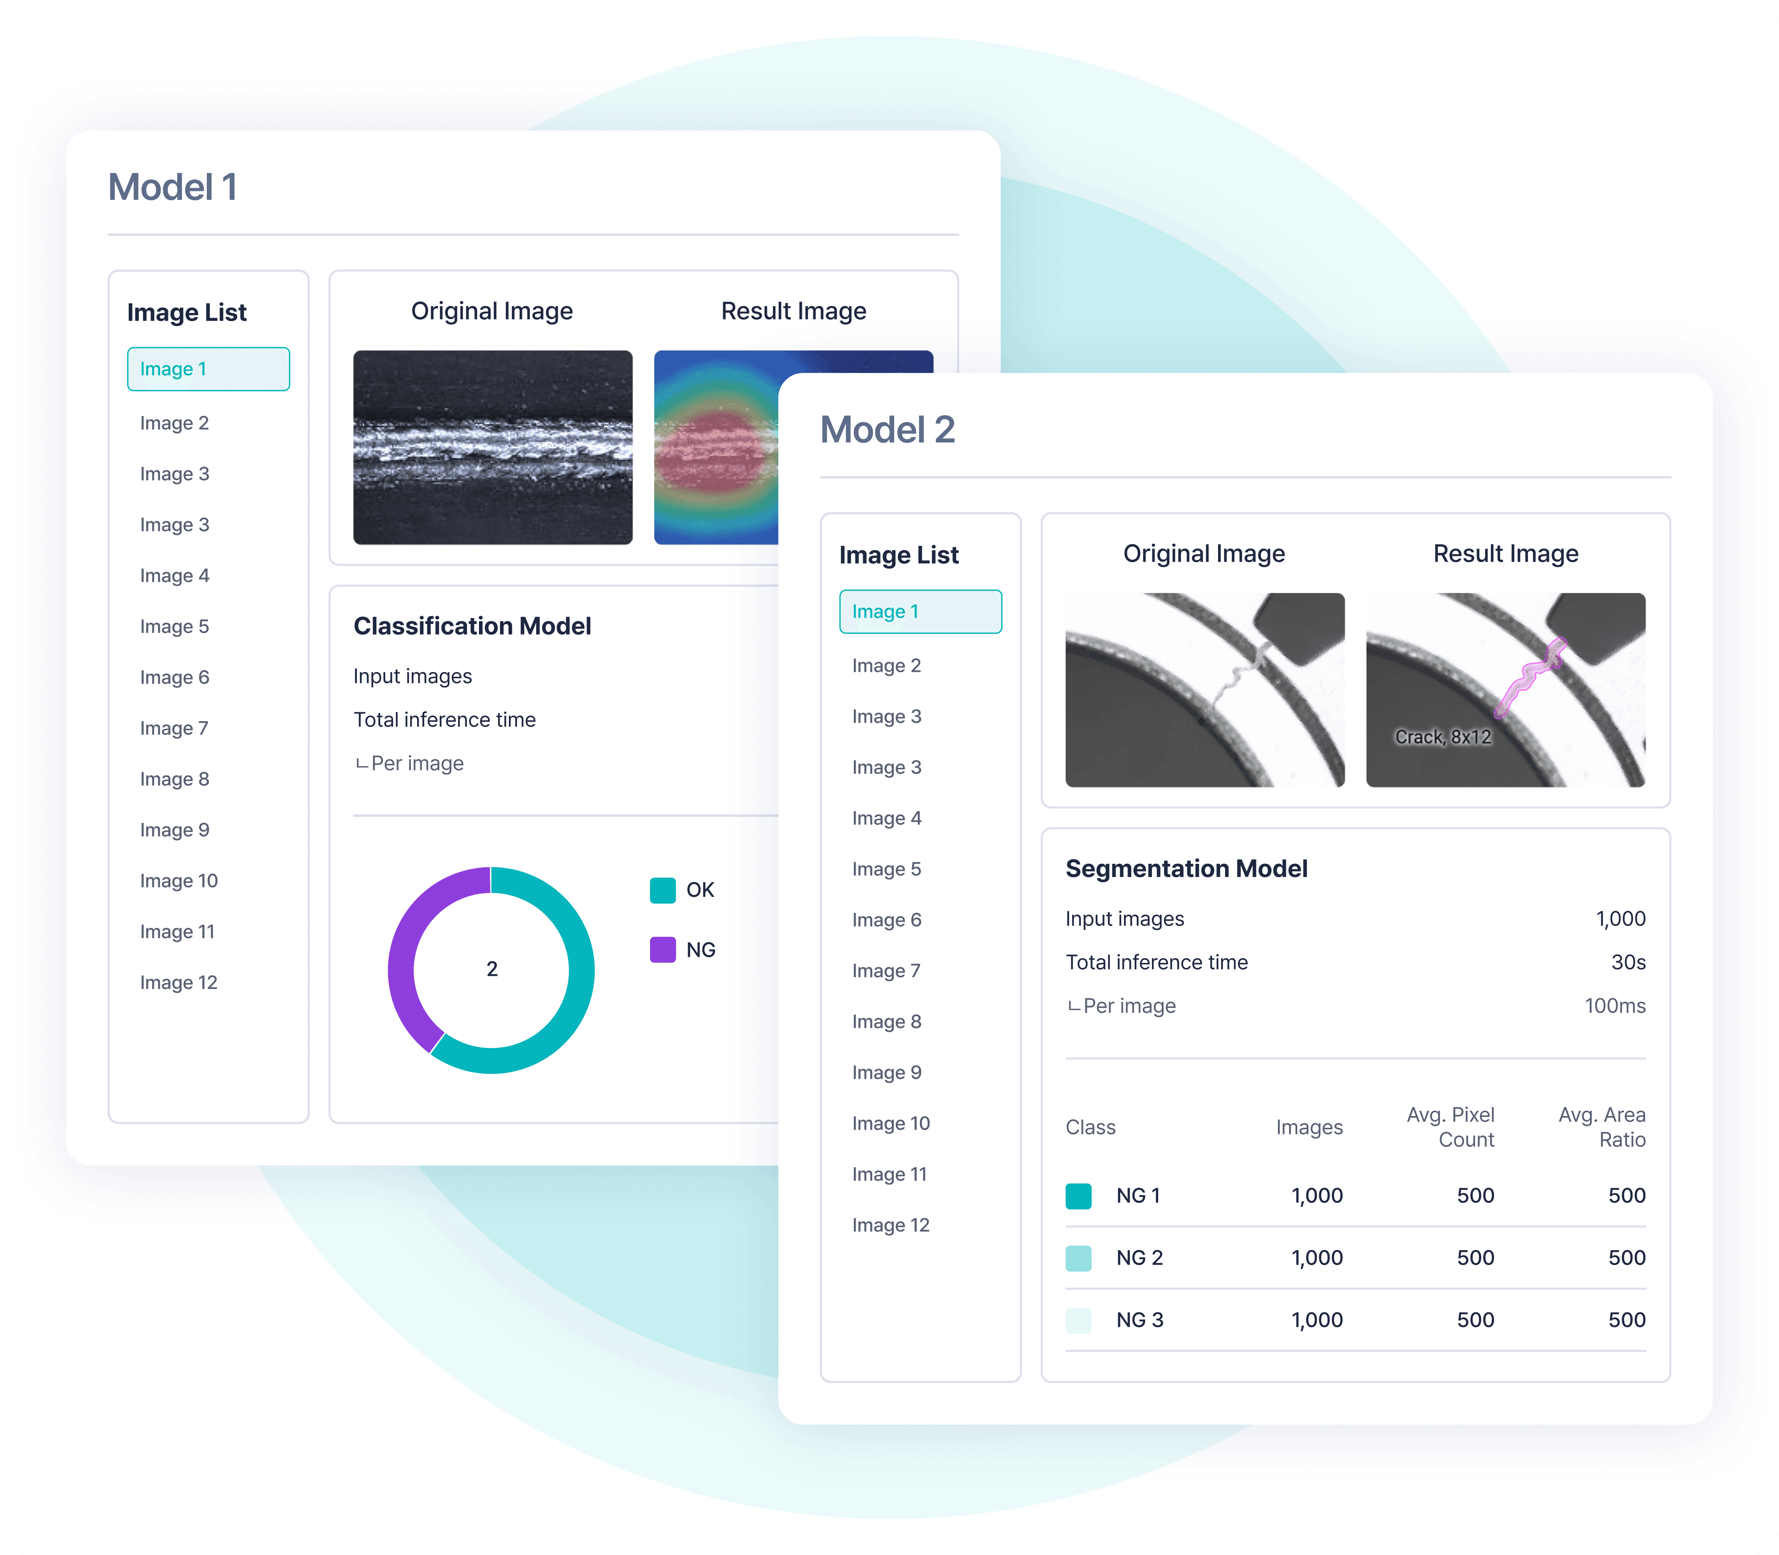The width and height of the screenshot is (1779, 1555).
Task: Click the donut chart center value
Action: coord(492,969)
